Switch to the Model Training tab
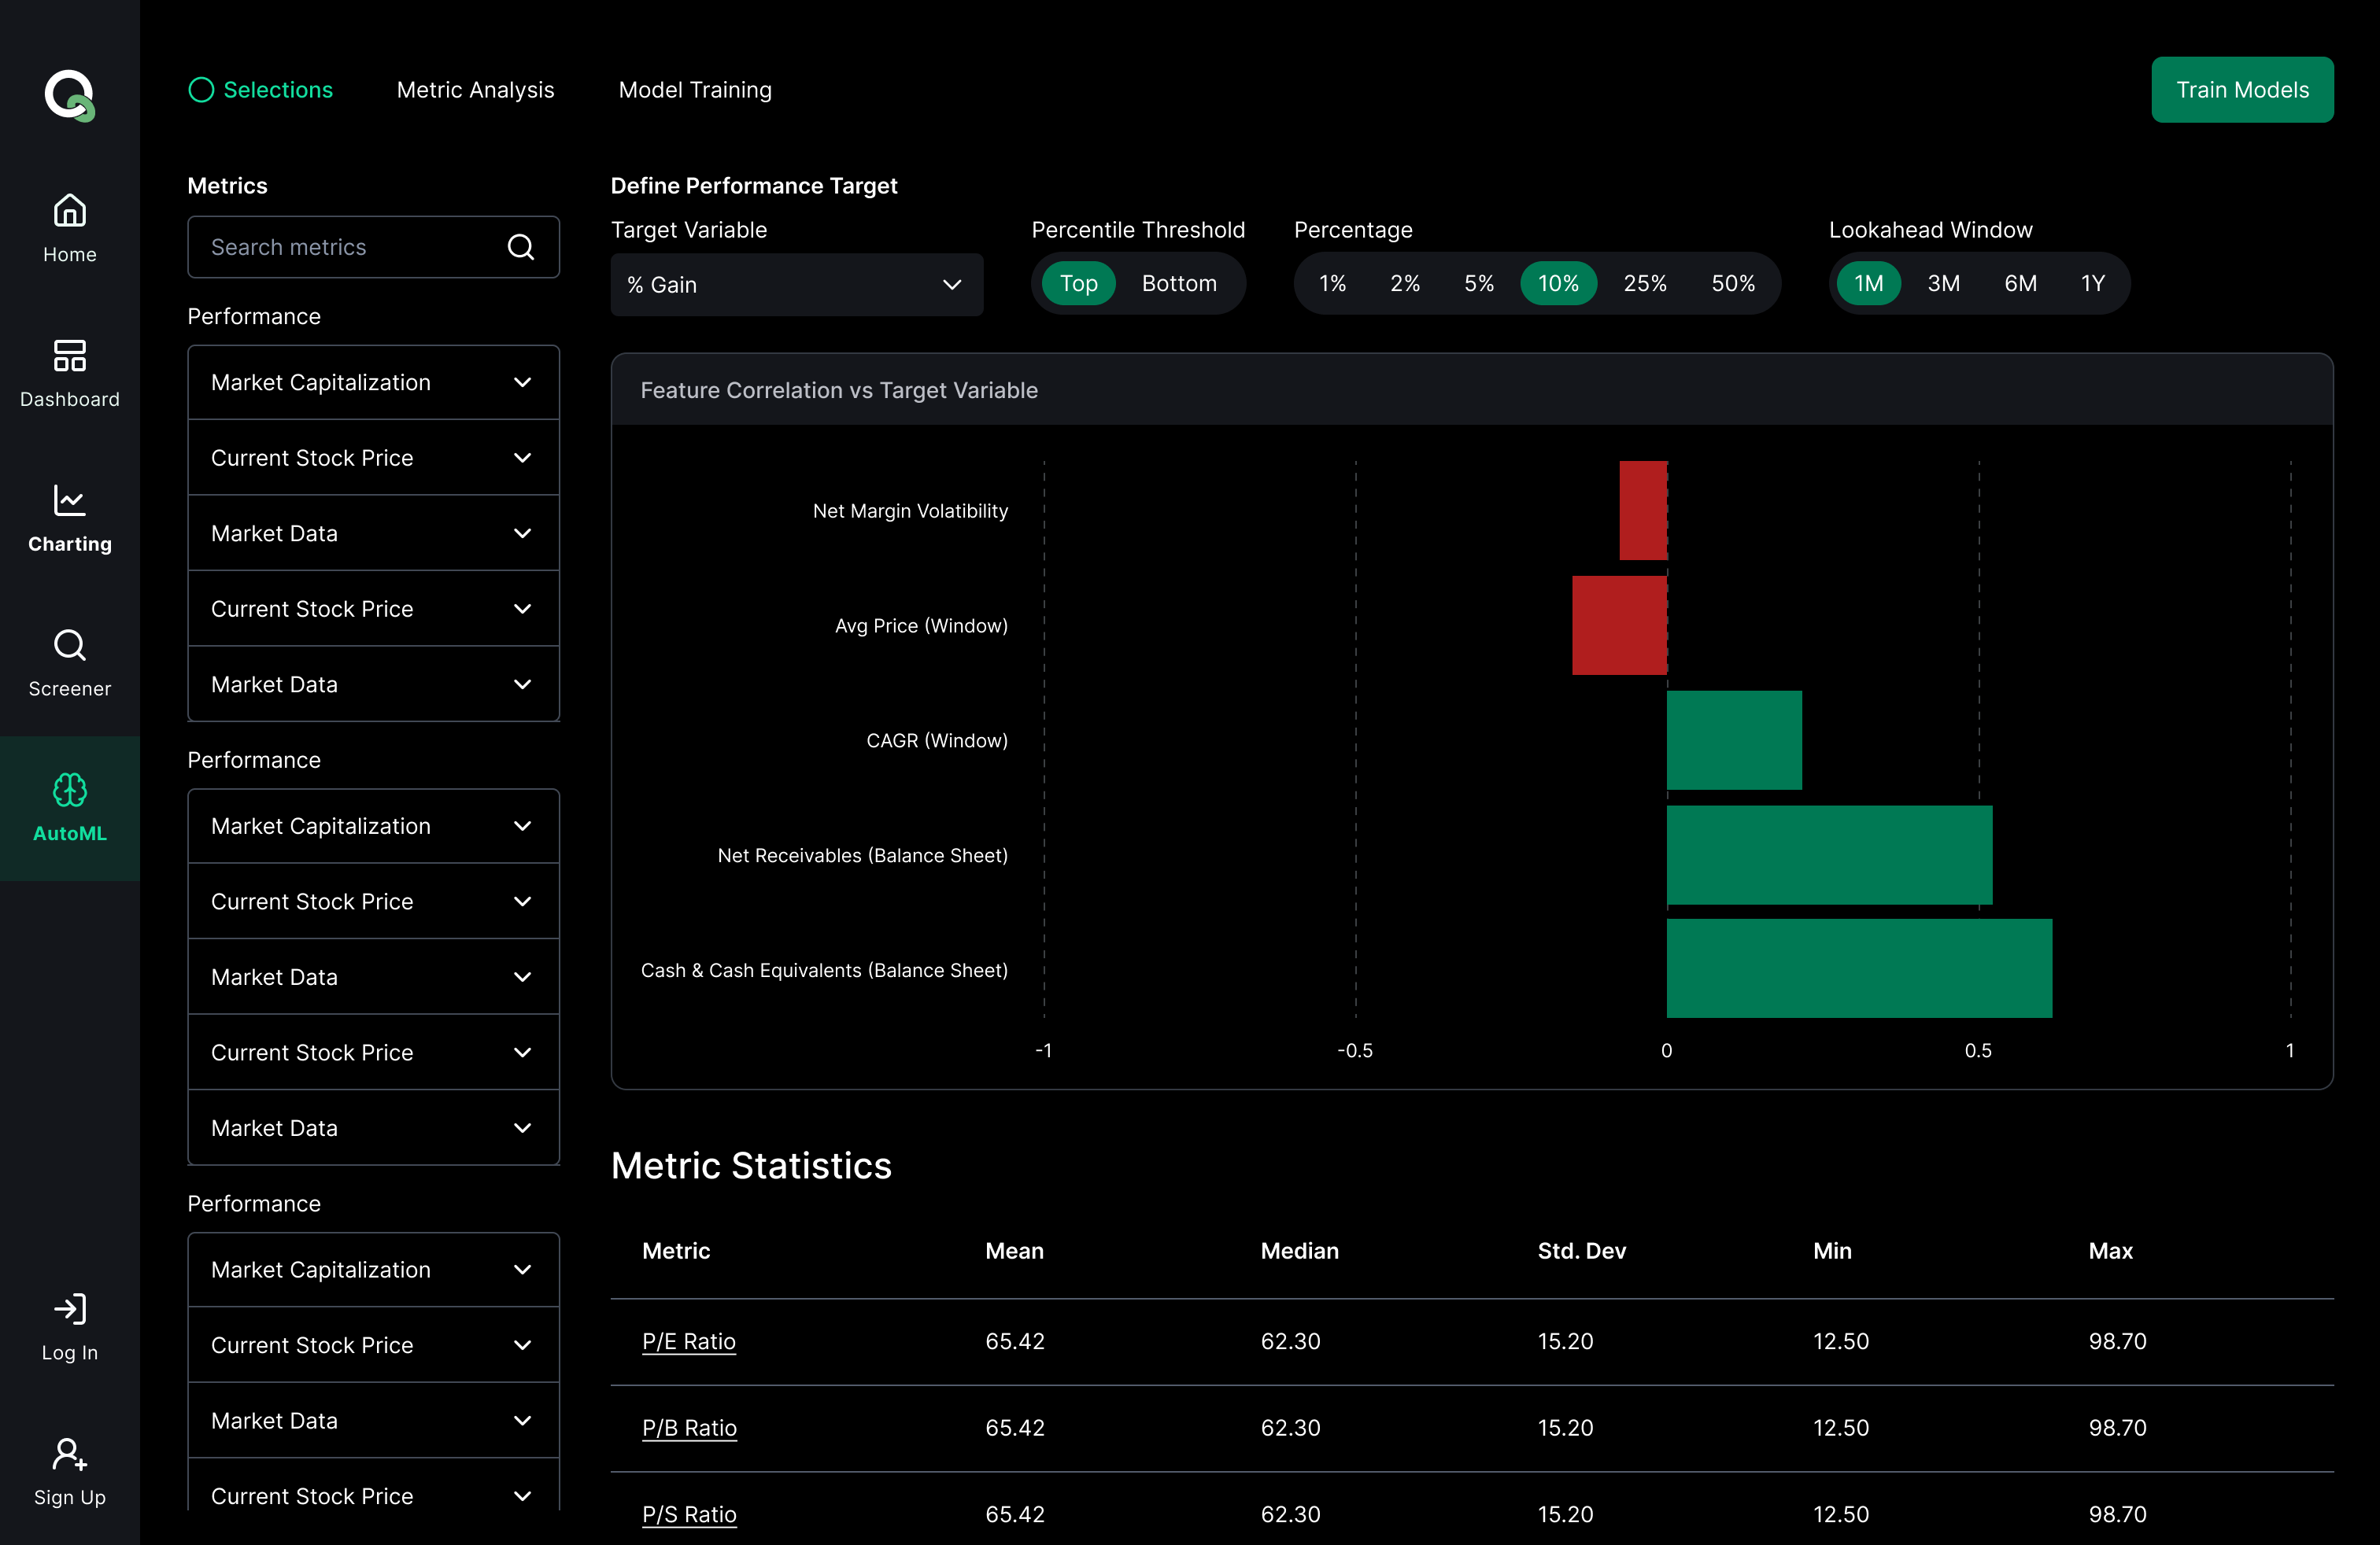The image size is (2380, 1545). (x=695, y=90)
